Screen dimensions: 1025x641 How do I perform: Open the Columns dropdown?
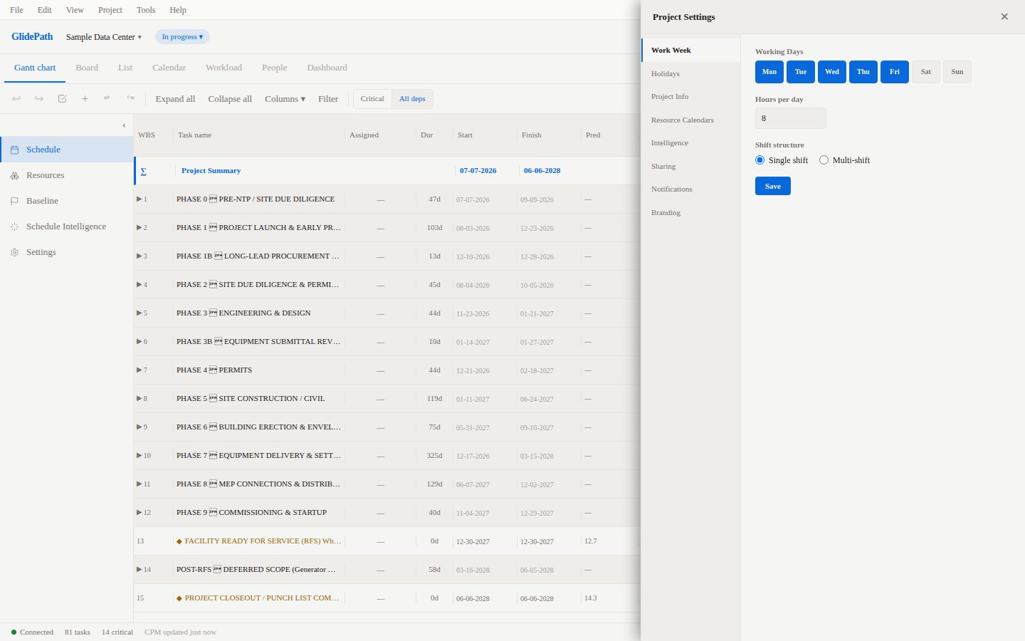tap(285, 99)
